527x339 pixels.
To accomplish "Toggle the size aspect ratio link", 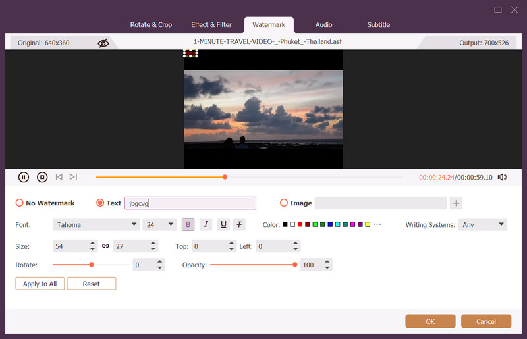I will coord(105,246).
